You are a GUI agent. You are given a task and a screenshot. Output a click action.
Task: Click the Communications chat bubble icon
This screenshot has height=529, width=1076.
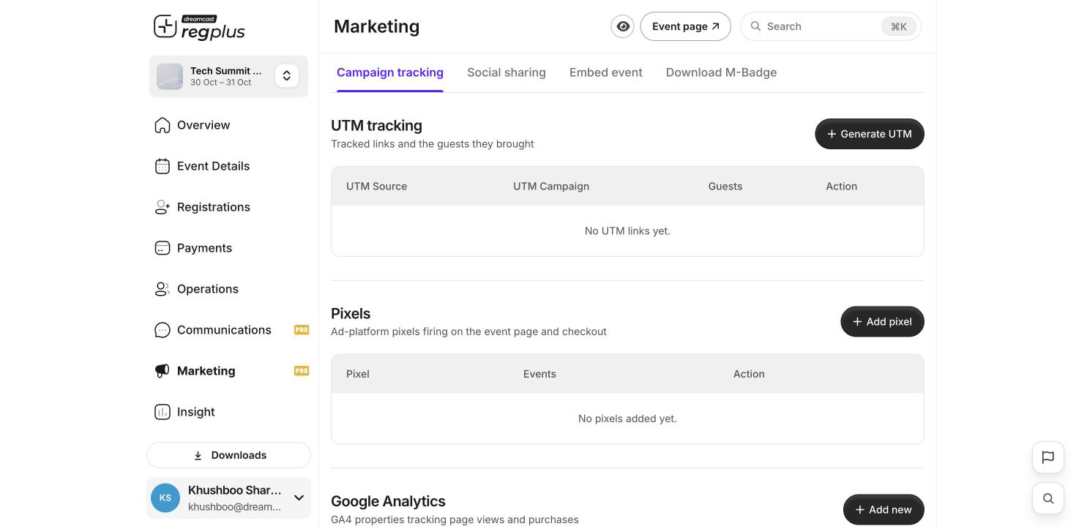[x=162, y=330]
